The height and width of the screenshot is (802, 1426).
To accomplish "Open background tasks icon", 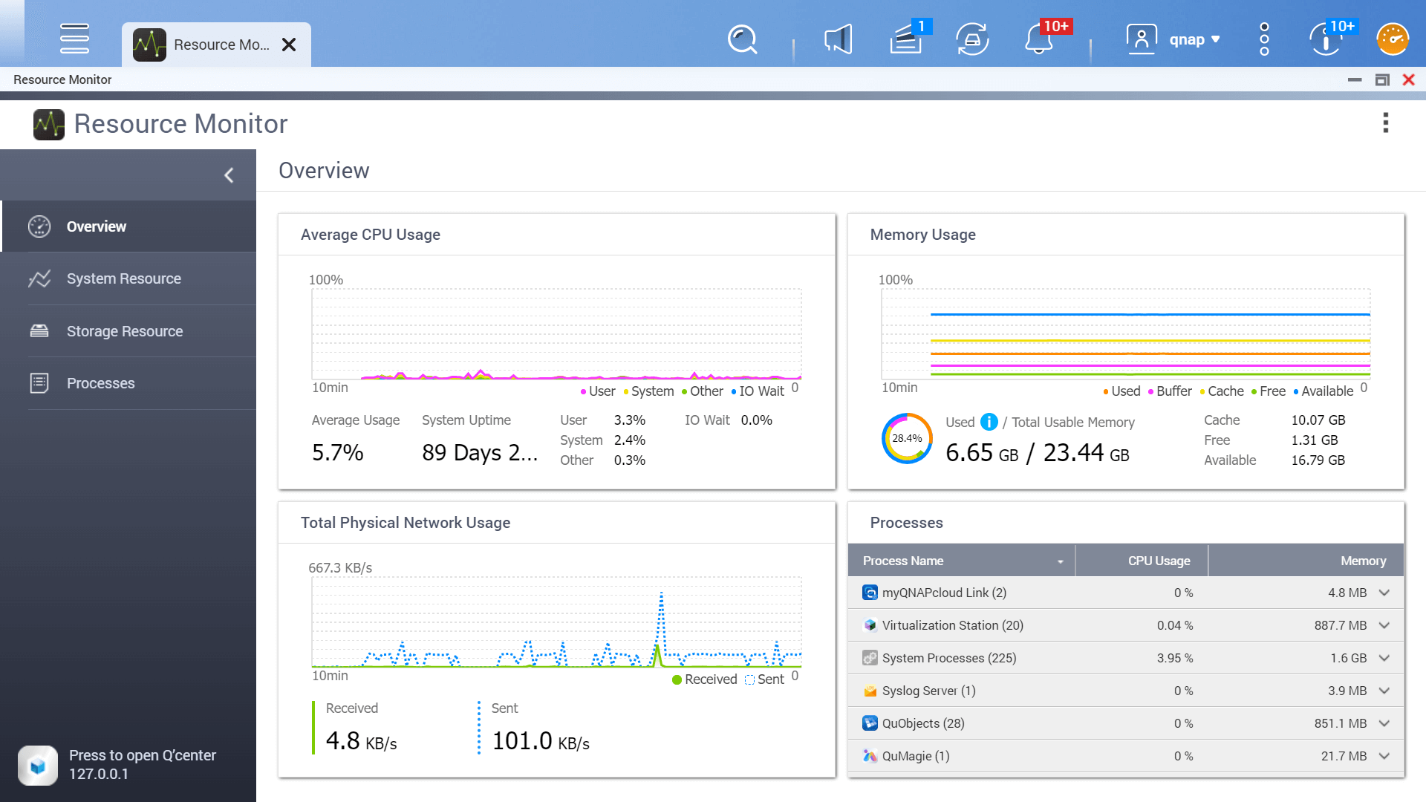I will click(905, 39).
